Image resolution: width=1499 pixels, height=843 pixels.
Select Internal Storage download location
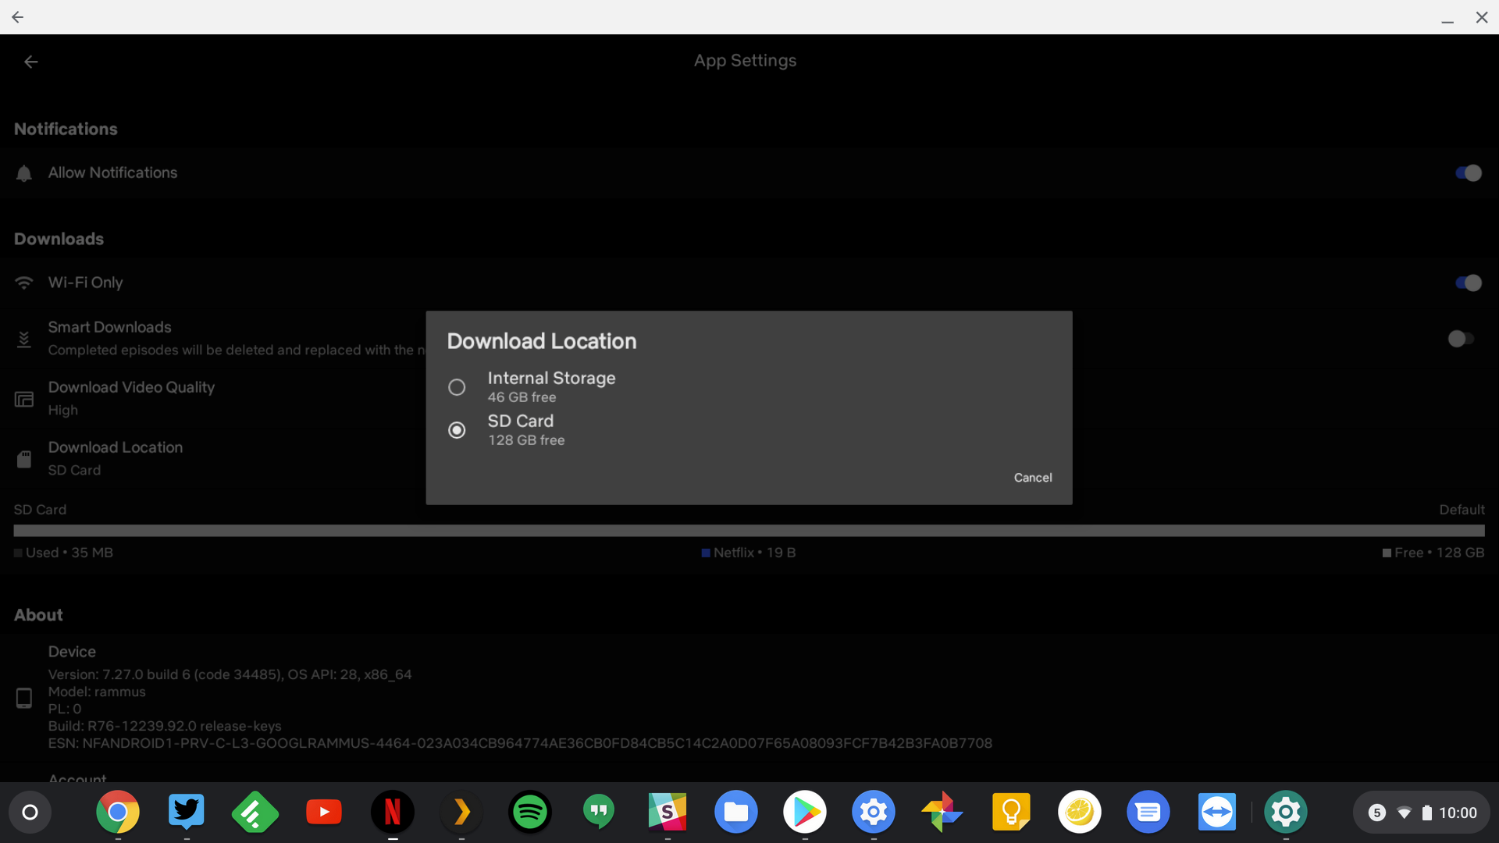point(455,387)
